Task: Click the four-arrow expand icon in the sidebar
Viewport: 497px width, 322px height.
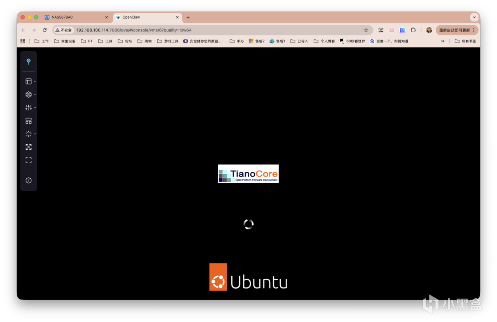Action: click(x=28, y=147)
